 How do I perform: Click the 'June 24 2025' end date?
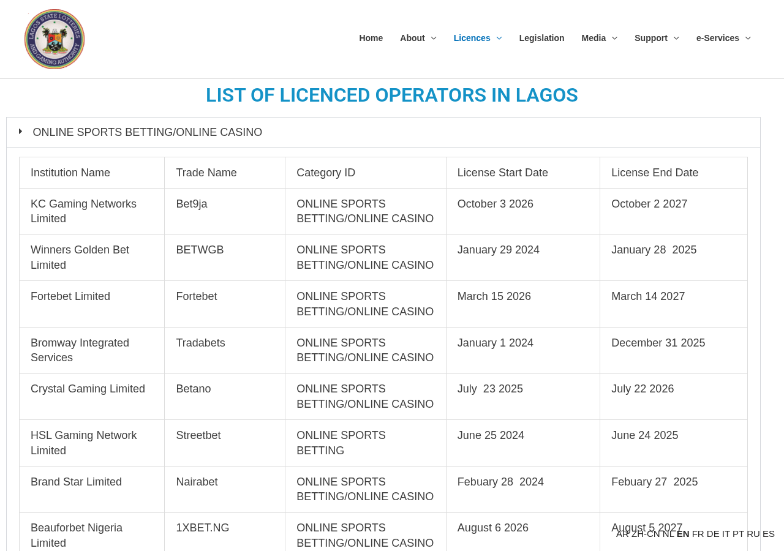point(645,435)
